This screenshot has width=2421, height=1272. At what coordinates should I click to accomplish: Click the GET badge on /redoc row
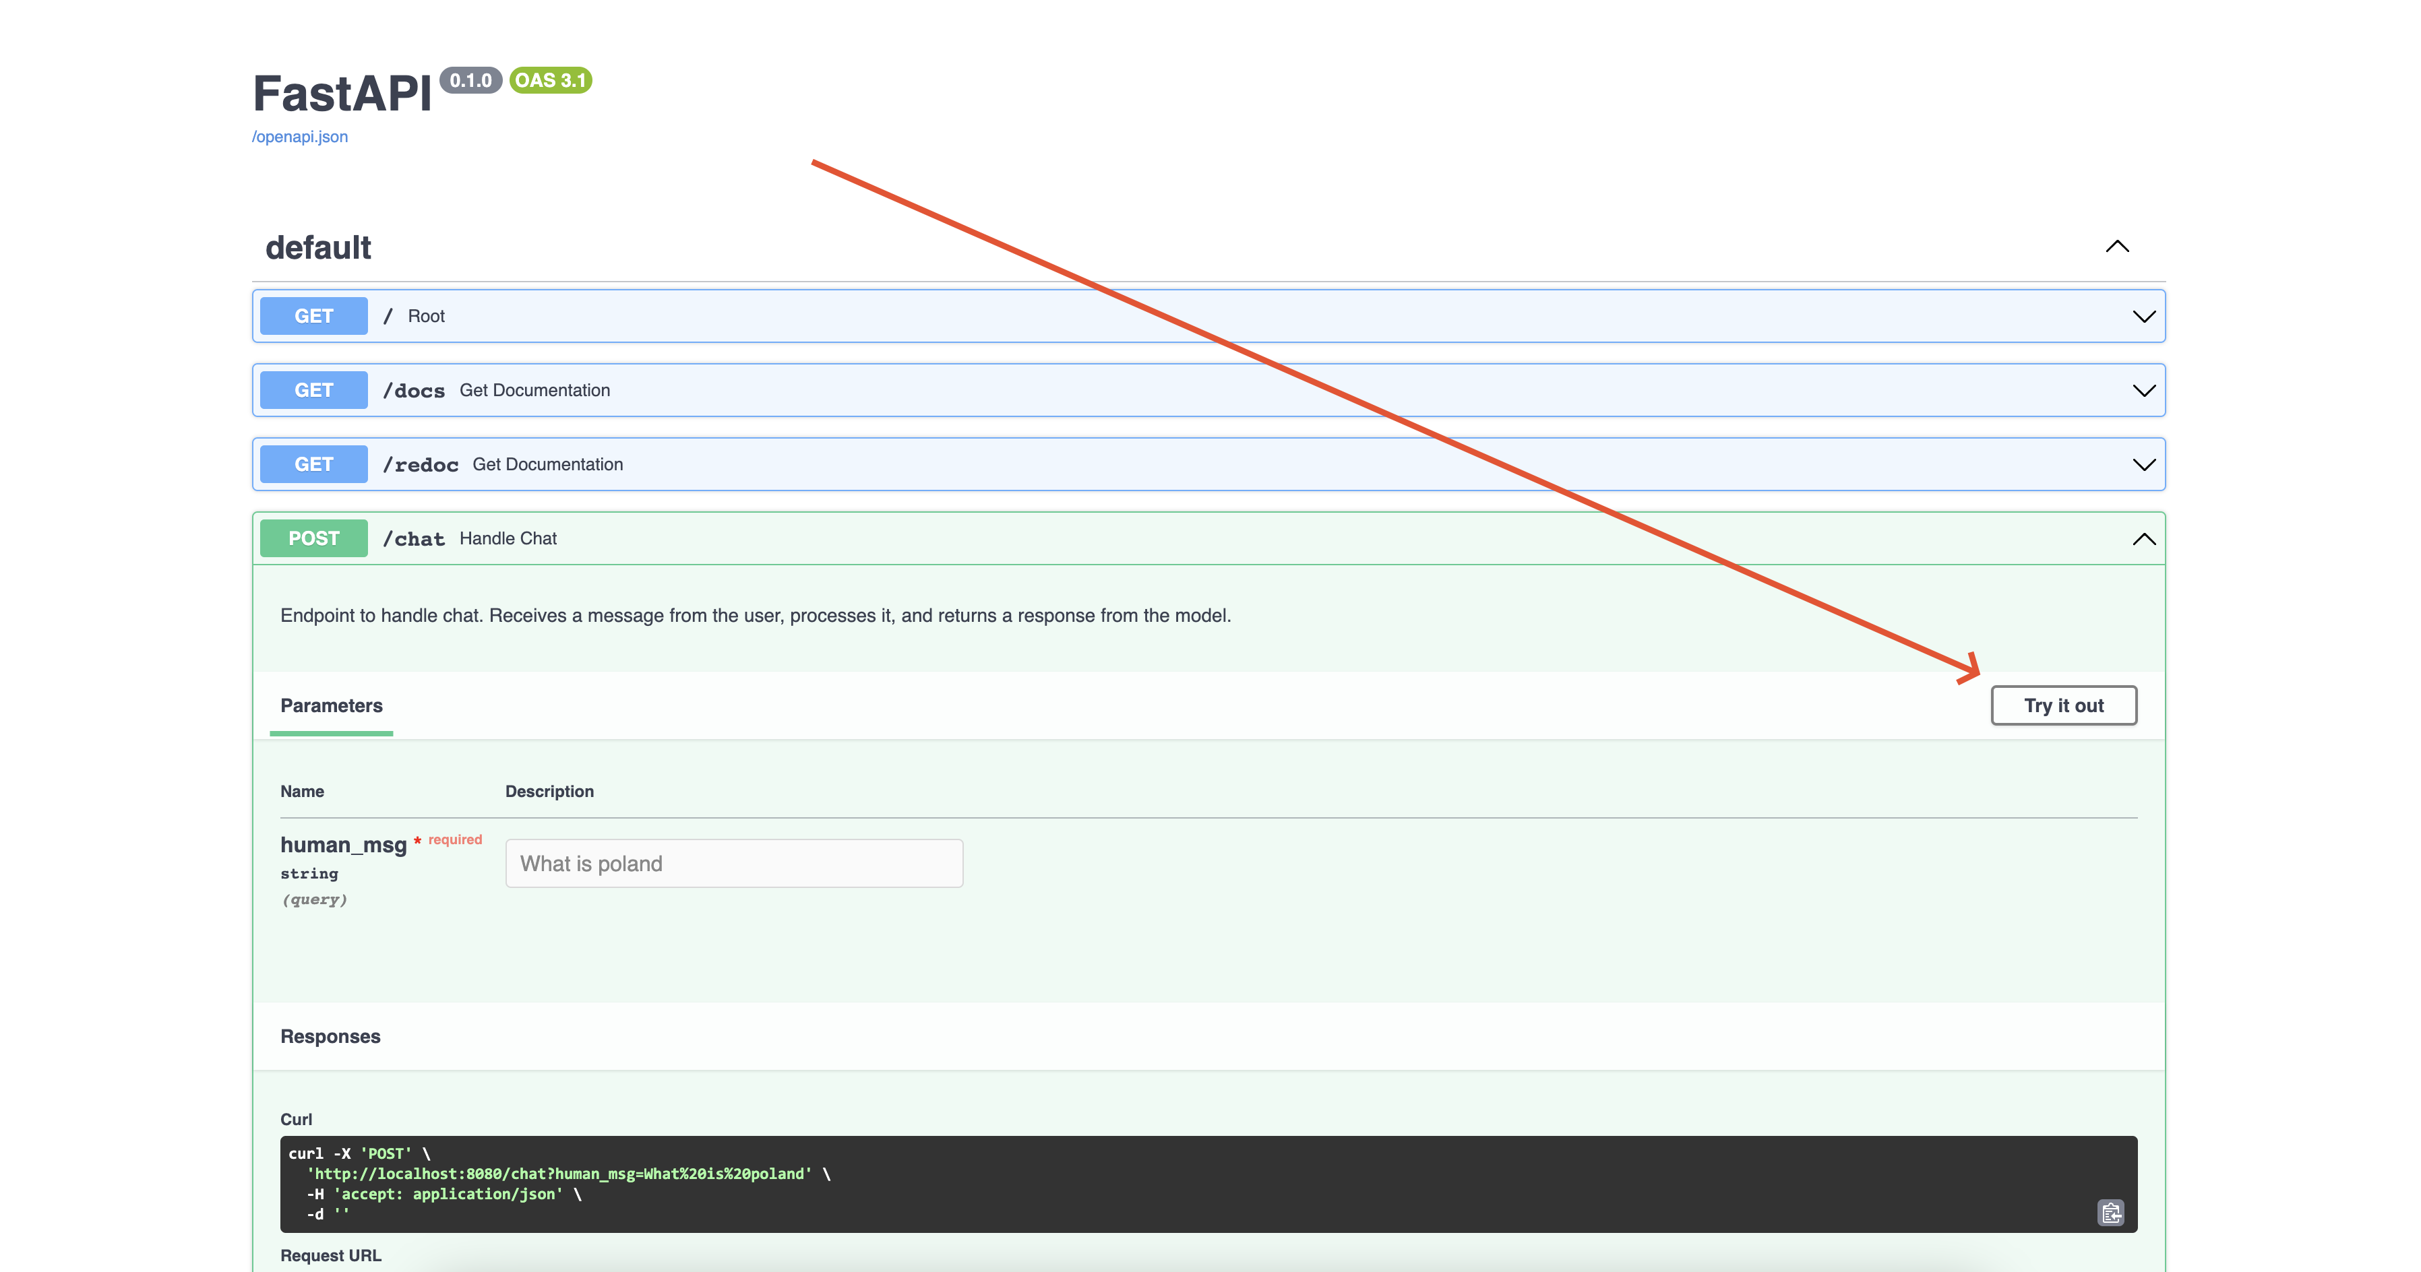(x=314, y=465)
